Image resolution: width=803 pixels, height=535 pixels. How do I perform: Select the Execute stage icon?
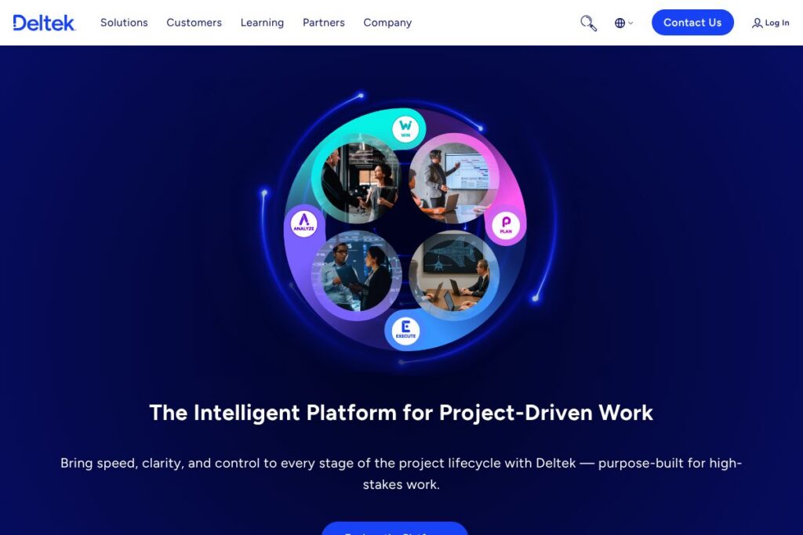point(405,331)
